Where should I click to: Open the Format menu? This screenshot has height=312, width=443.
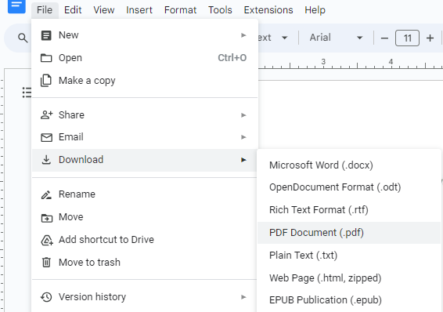point(180,10)
